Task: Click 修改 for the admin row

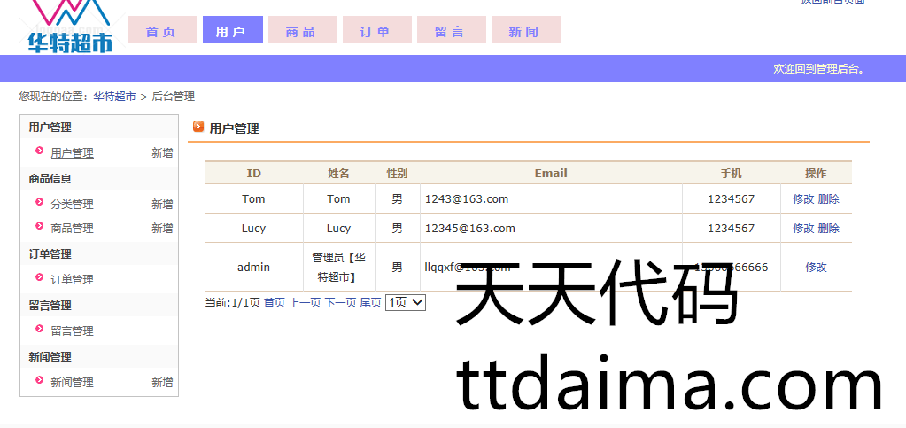Action: (816, 268)
